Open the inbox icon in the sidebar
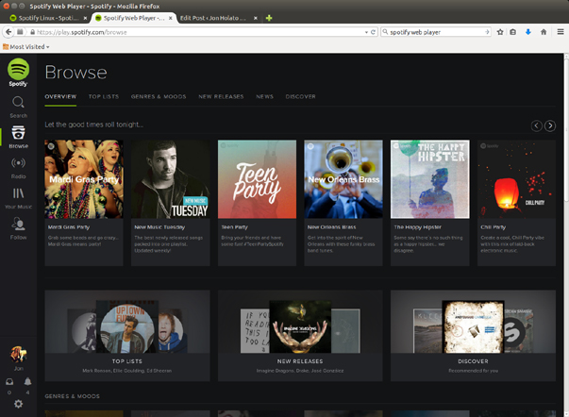This screenshot has width=569, height=417. pos(9,382)
